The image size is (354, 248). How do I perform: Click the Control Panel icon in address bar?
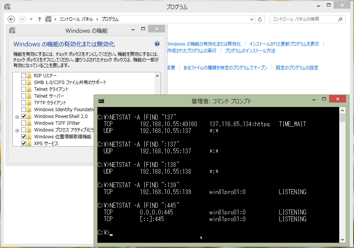click(x=48, y=19)
